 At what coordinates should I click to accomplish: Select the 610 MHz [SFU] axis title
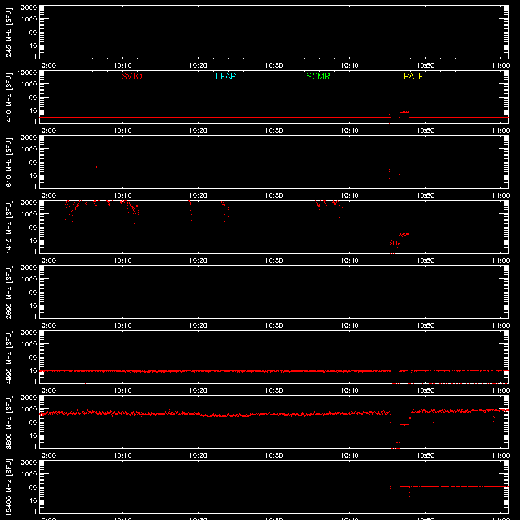(8, 163)
